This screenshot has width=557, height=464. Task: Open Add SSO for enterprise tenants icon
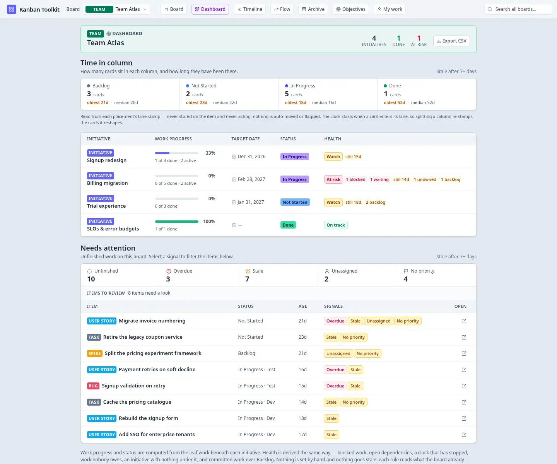point(464,435)
